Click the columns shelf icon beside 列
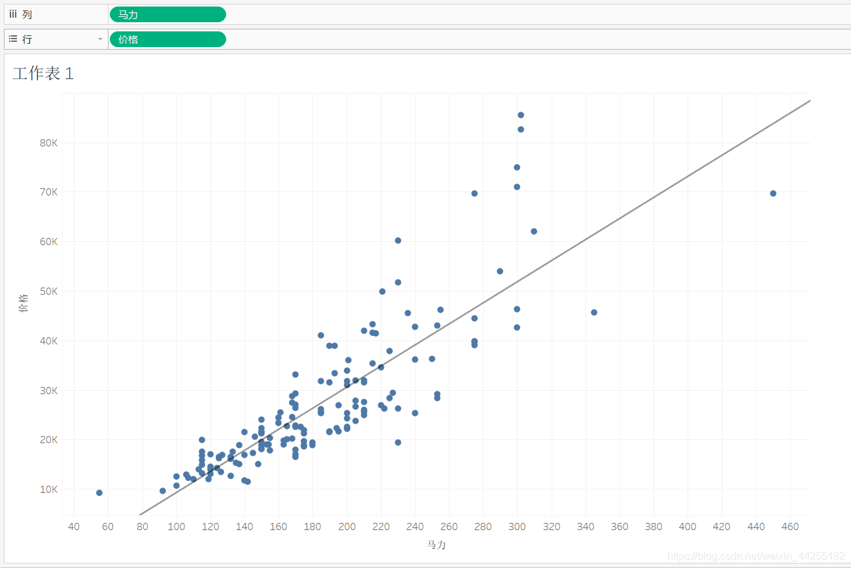 12,14
